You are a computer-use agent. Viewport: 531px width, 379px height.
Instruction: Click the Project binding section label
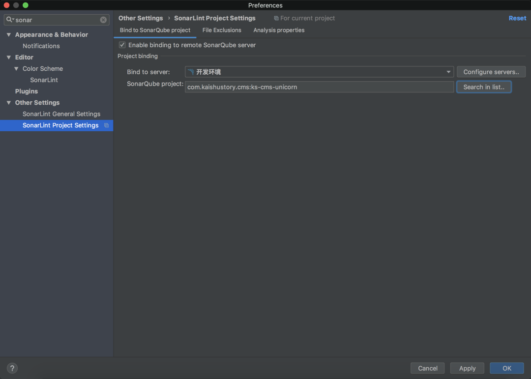pos(138,56)
